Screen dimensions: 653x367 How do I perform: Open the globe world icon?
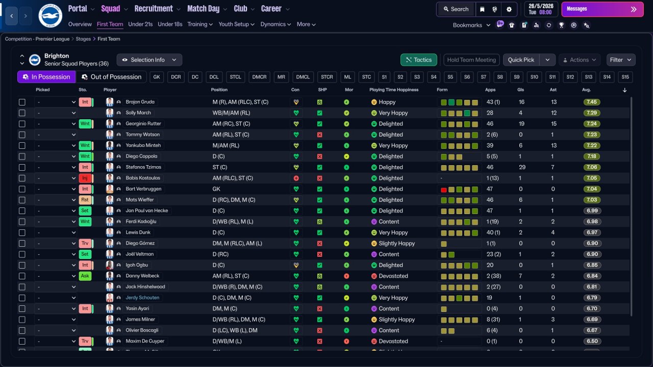pos(495,9)
